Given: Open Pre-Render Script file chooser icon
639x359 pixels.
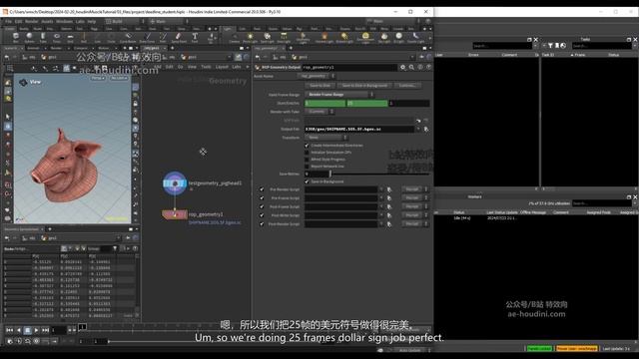Looking at the screenshot, I should [389, 189].
